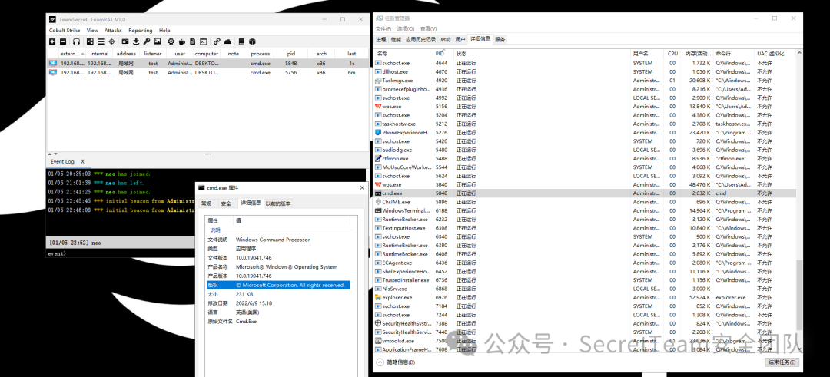The height and width of the screenshot is (377, 830).
Task: Sort sessions by the last column header
Action: [351, 54]
